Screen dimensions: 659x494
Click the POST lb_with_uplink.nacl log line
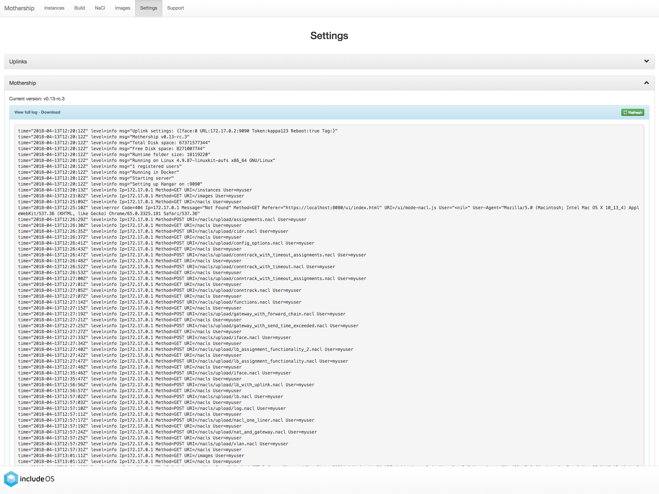(166, 385)
